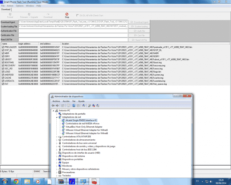Screen dimensions: 231x185
Task: Open Google Chrome from taskbar
Action: [x=16, y=181]
